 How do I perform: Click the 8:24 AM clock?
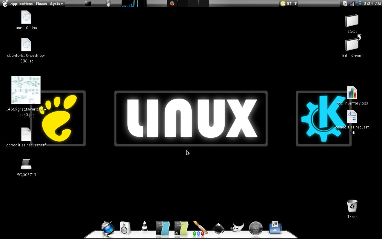pyautogui.click(x=372, y=4)
